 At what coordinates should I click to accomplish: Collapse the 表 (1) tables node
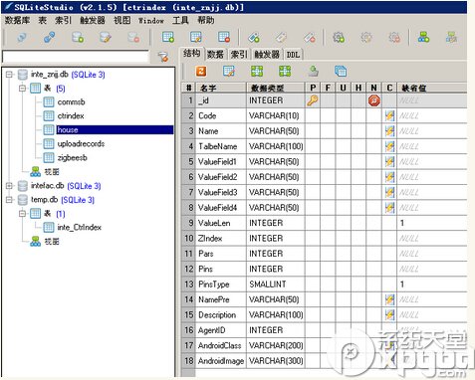coord(23,214)
